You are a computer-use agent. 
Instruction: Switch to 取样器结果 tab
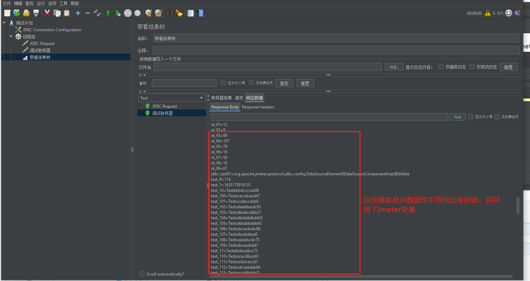(x=221, y=98)
